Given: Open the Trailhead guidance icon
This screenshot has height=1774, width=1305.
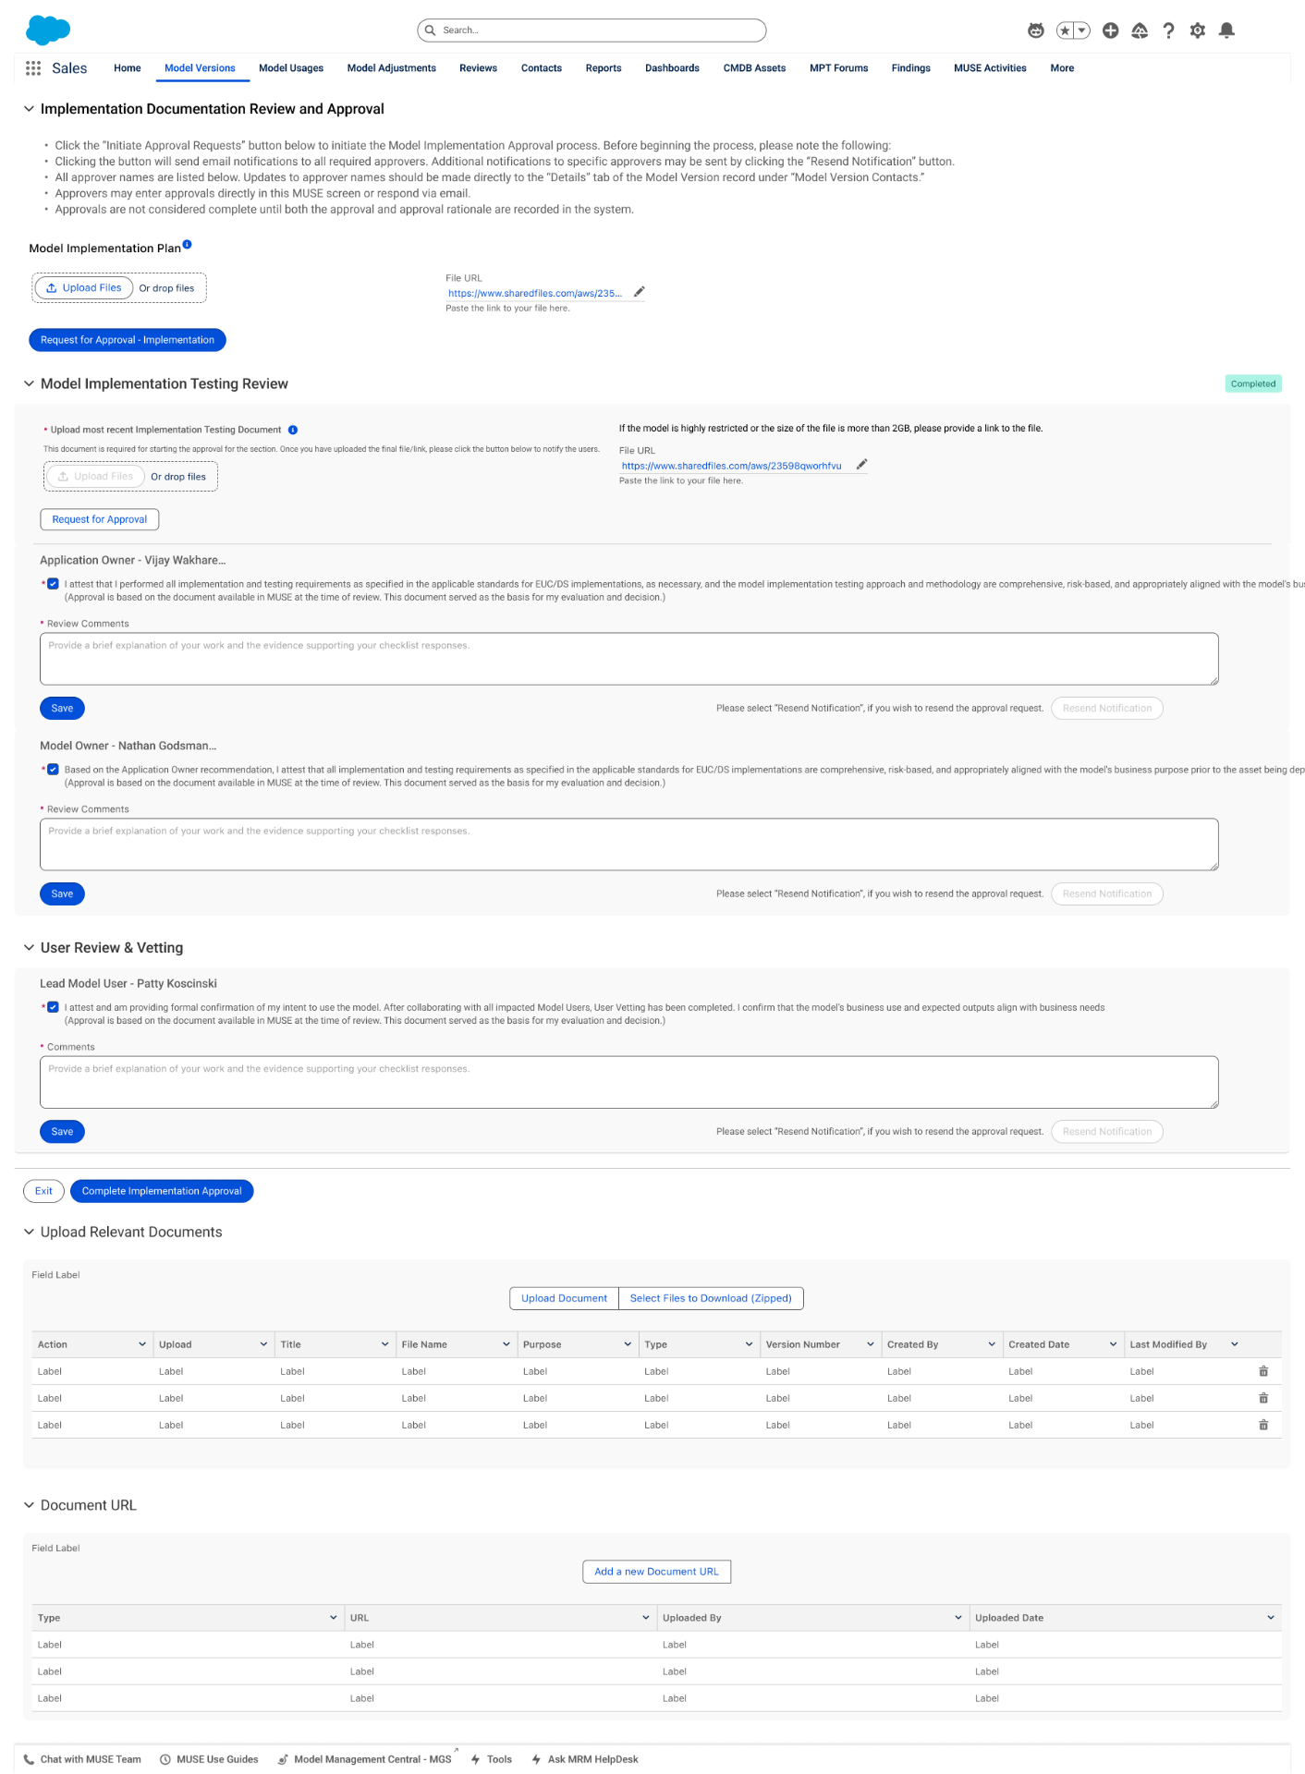Looking at the screenshot, I should pyautogui.click(x=1140, y=30).
